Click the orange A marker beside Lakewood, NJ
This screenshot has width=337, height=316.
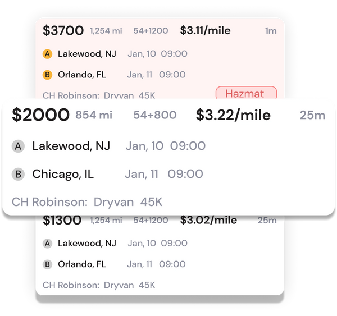click(x=48, y=54)
